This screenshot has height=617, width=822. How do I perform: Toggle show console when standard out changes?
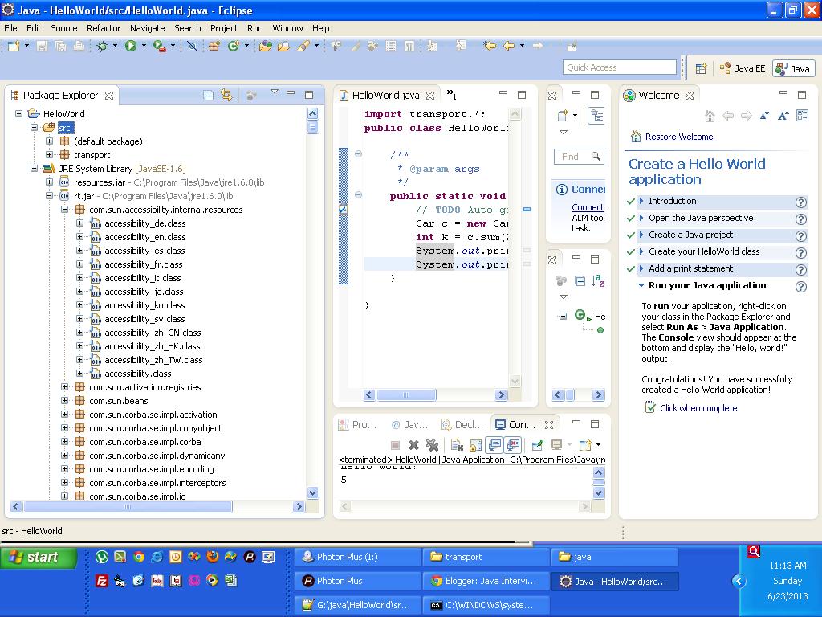(493, 445)
